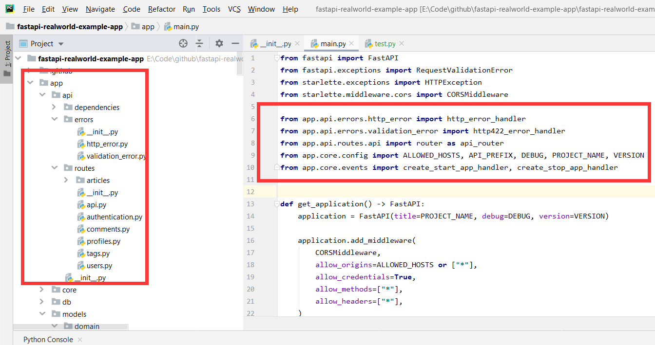Collapse the app folder arrow
Screen dimensions: 655x345
tap(30, 83)
